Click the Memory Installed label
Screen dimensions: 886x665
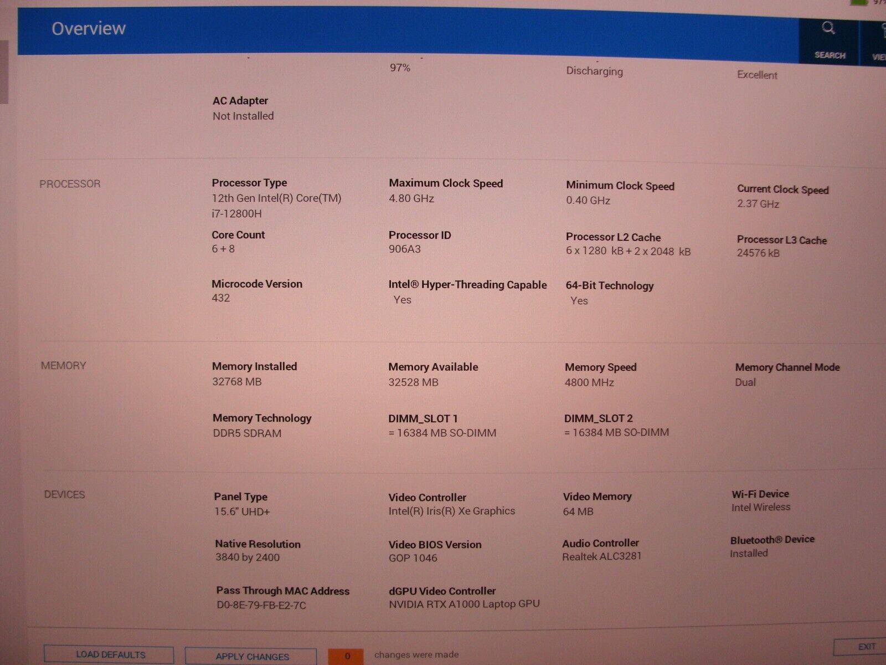click(255, 366)
